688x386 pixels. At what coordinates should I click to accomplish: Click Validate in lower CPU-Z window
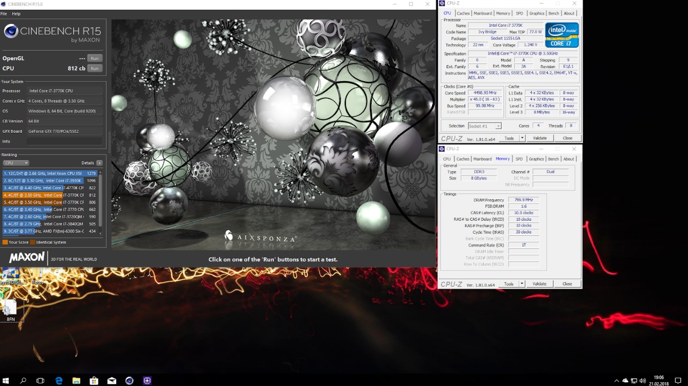pos(540,284)
